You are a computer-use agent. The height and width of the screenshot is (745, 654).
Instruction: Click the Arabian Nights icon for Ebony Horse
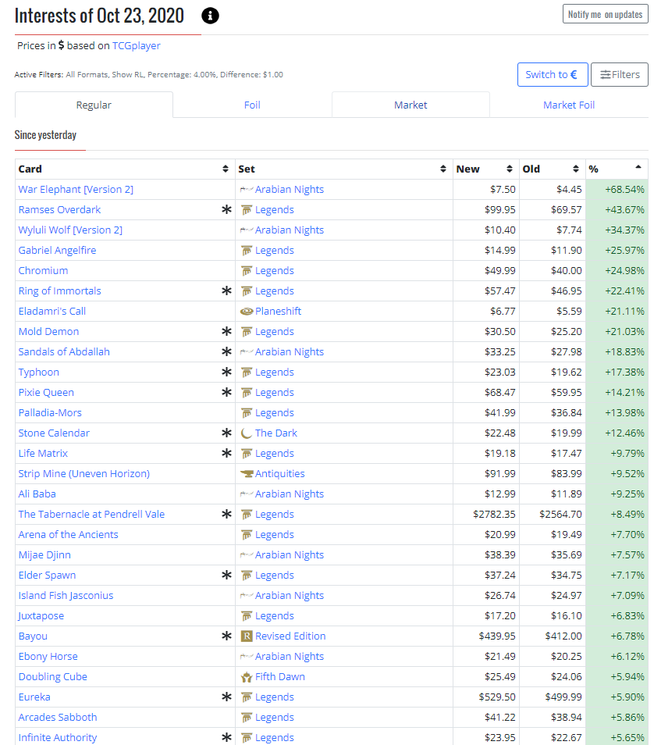click(246, 657)
